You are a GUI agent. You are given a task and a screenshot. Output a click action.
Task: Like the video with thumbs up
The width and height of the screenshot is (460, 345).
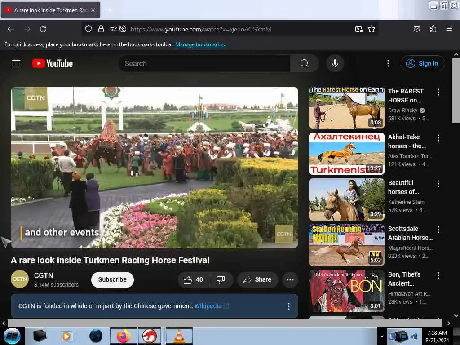click(x=194, y=280)
